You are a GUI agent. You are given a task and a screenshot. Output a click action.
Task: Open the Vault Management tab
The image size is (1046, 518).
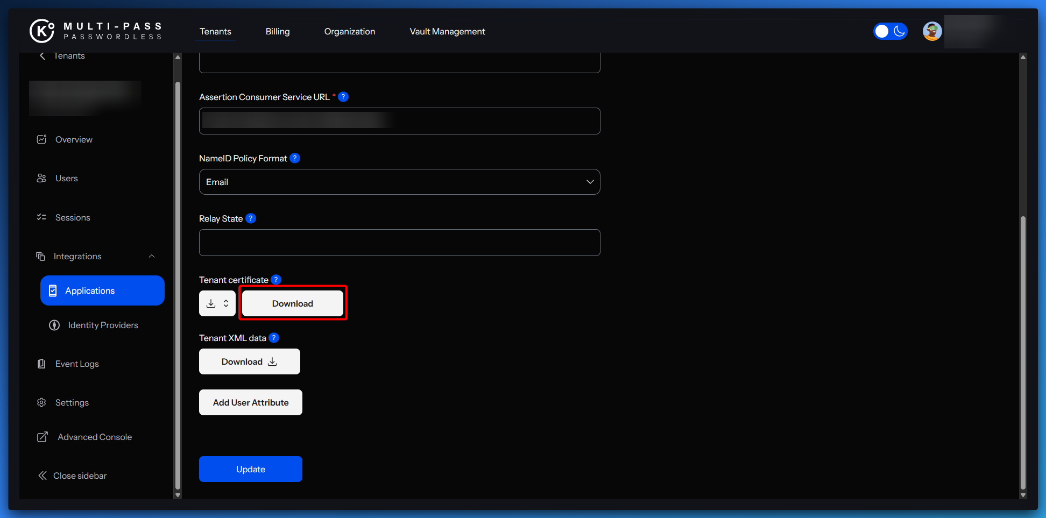click(x=447, y=31)
